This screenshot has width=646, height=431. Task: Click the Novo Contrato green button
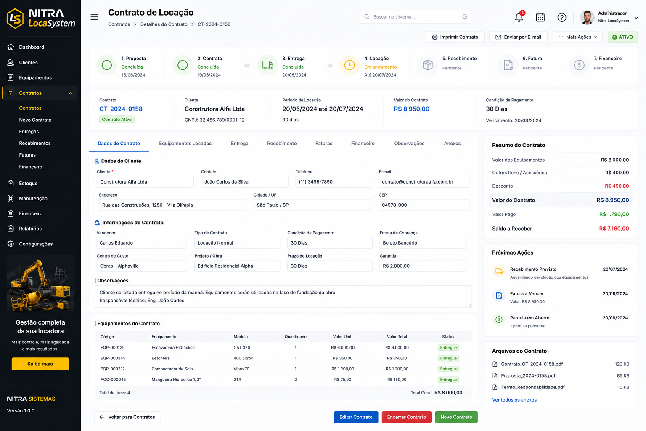pos(456,417)
